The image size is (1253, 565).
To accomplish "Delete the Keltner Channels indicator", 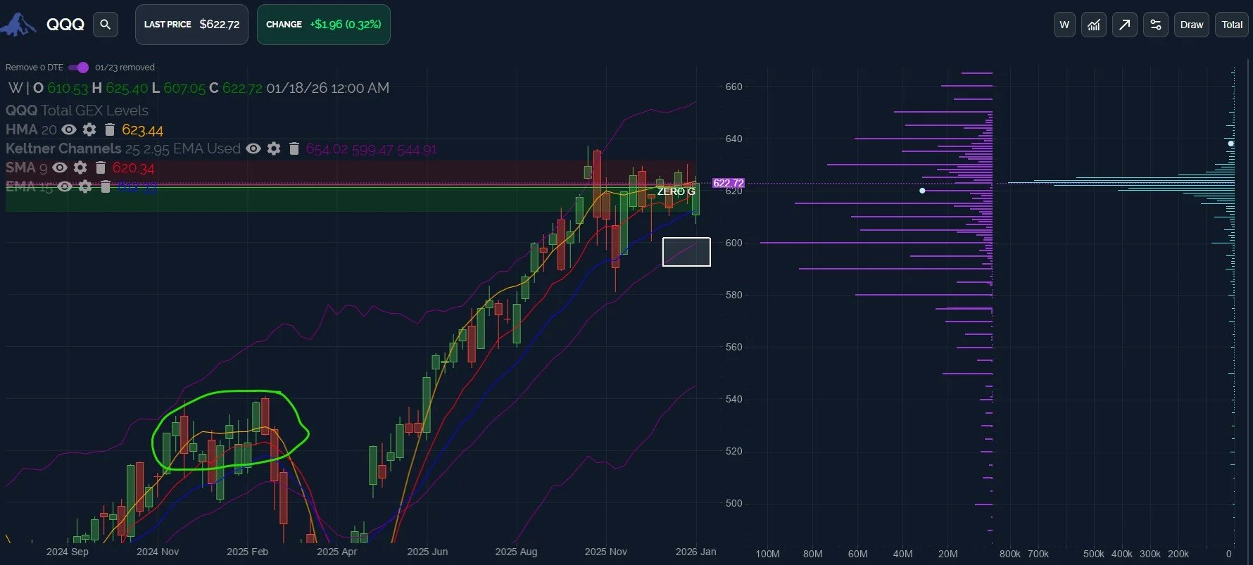I will [294, 148].
